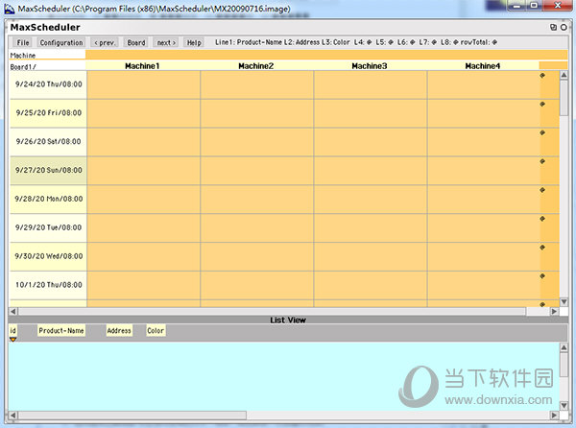Select the Machine1 column header
This screenshot has width=576, height=428.
pyautogui.click(x=142, y=66)
